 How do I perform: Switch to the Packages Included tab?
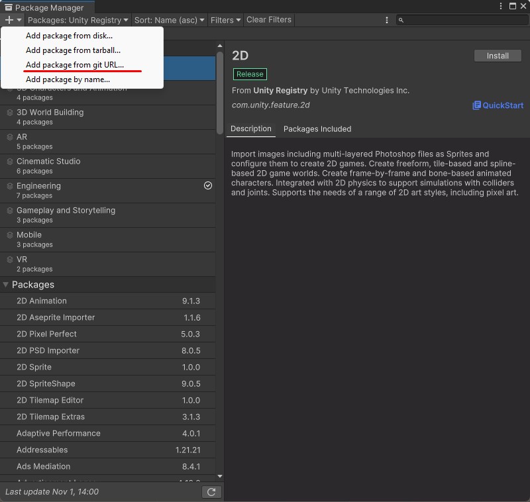(317, 129)
